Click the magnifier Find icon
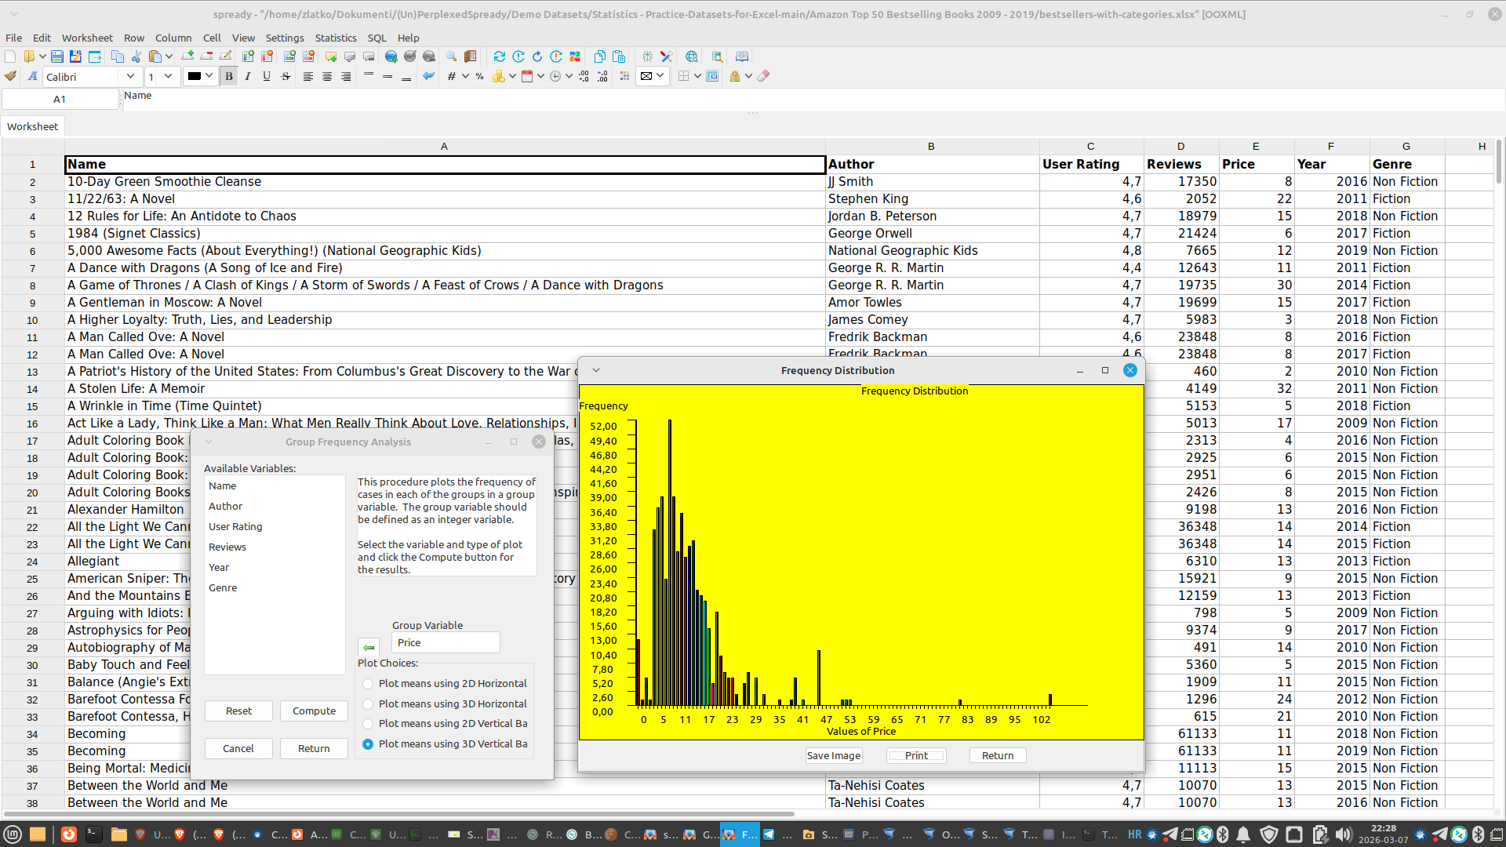 (451, 56)
